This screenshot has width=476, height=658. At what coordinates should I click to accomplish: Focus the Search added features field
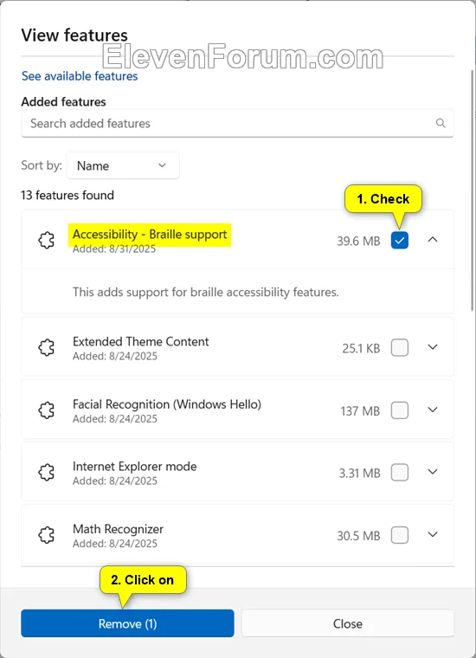point(237,123)
